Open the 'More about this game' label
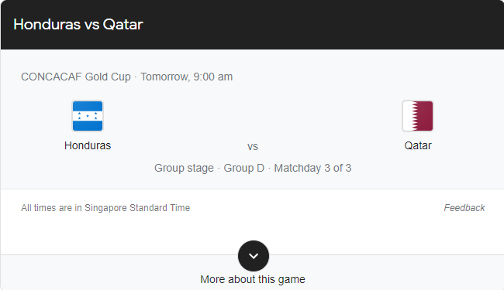Image resolution: width=504 pixels, height=290 pixels. (x=253, y=279)
